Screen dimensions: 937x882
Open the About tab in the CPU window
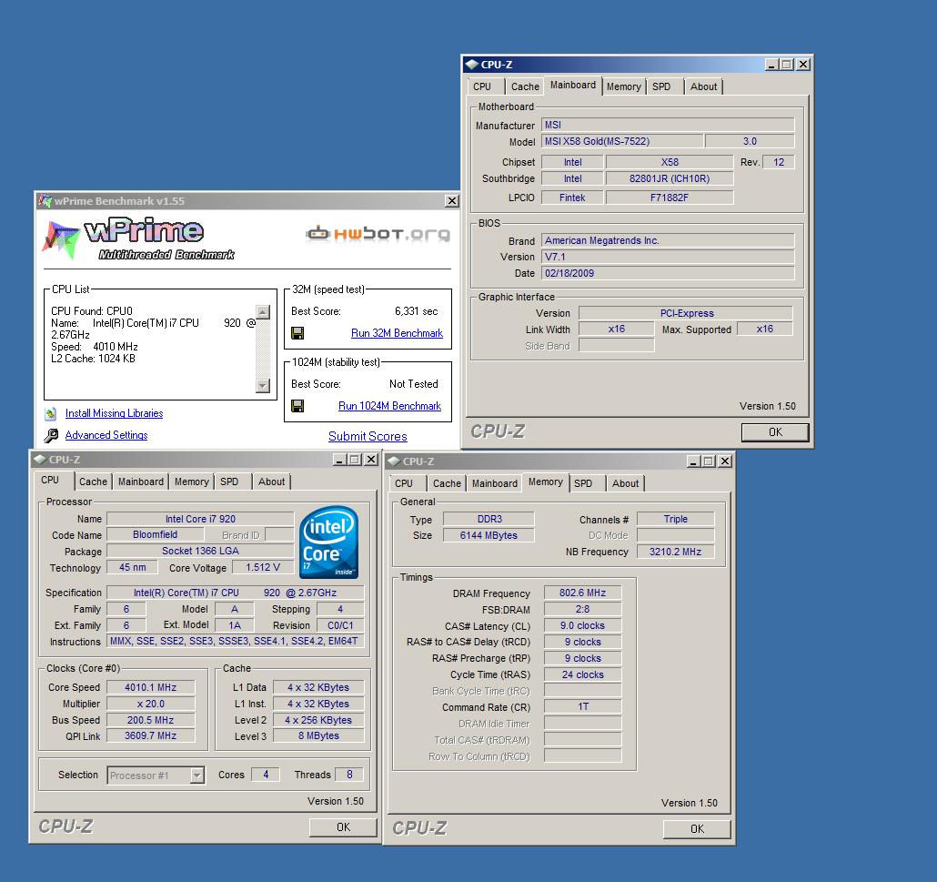pyautogui.click(x=271, y=482)
